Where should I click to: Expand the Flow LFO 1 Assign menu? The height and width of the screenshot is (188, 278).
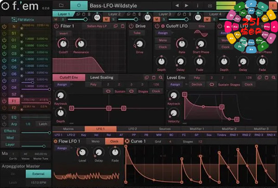pos(62,148)
